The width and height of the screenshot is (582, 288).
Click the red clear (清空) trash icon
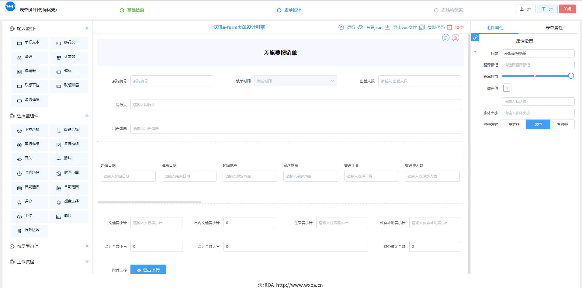pos(450,27)
